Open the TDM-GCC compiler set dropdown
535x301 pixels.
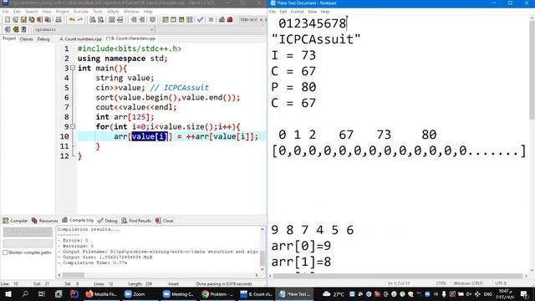pos(252,20)
